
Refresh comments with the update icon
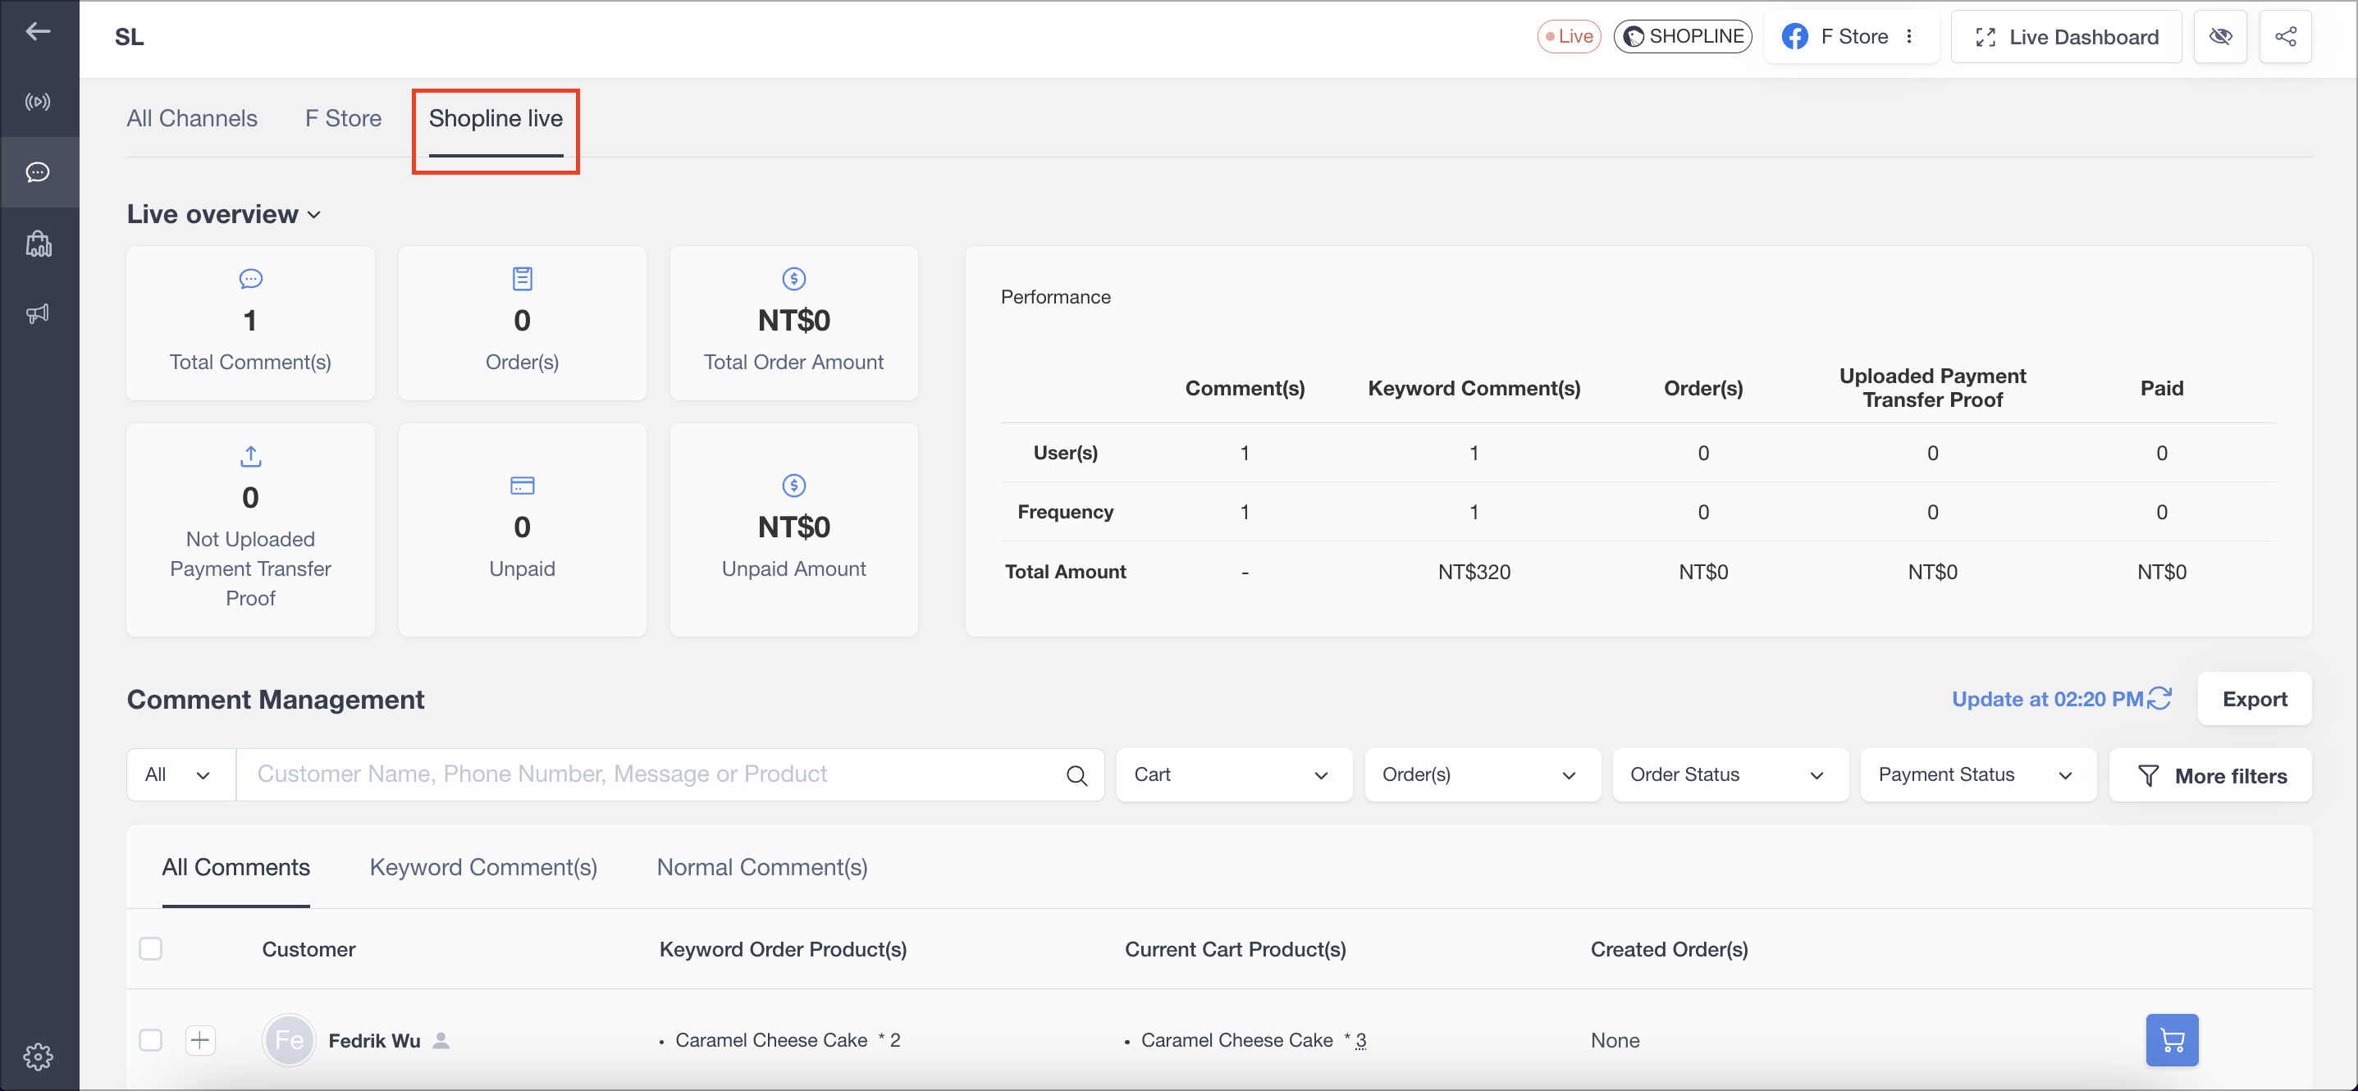[x=2159, y=698]
